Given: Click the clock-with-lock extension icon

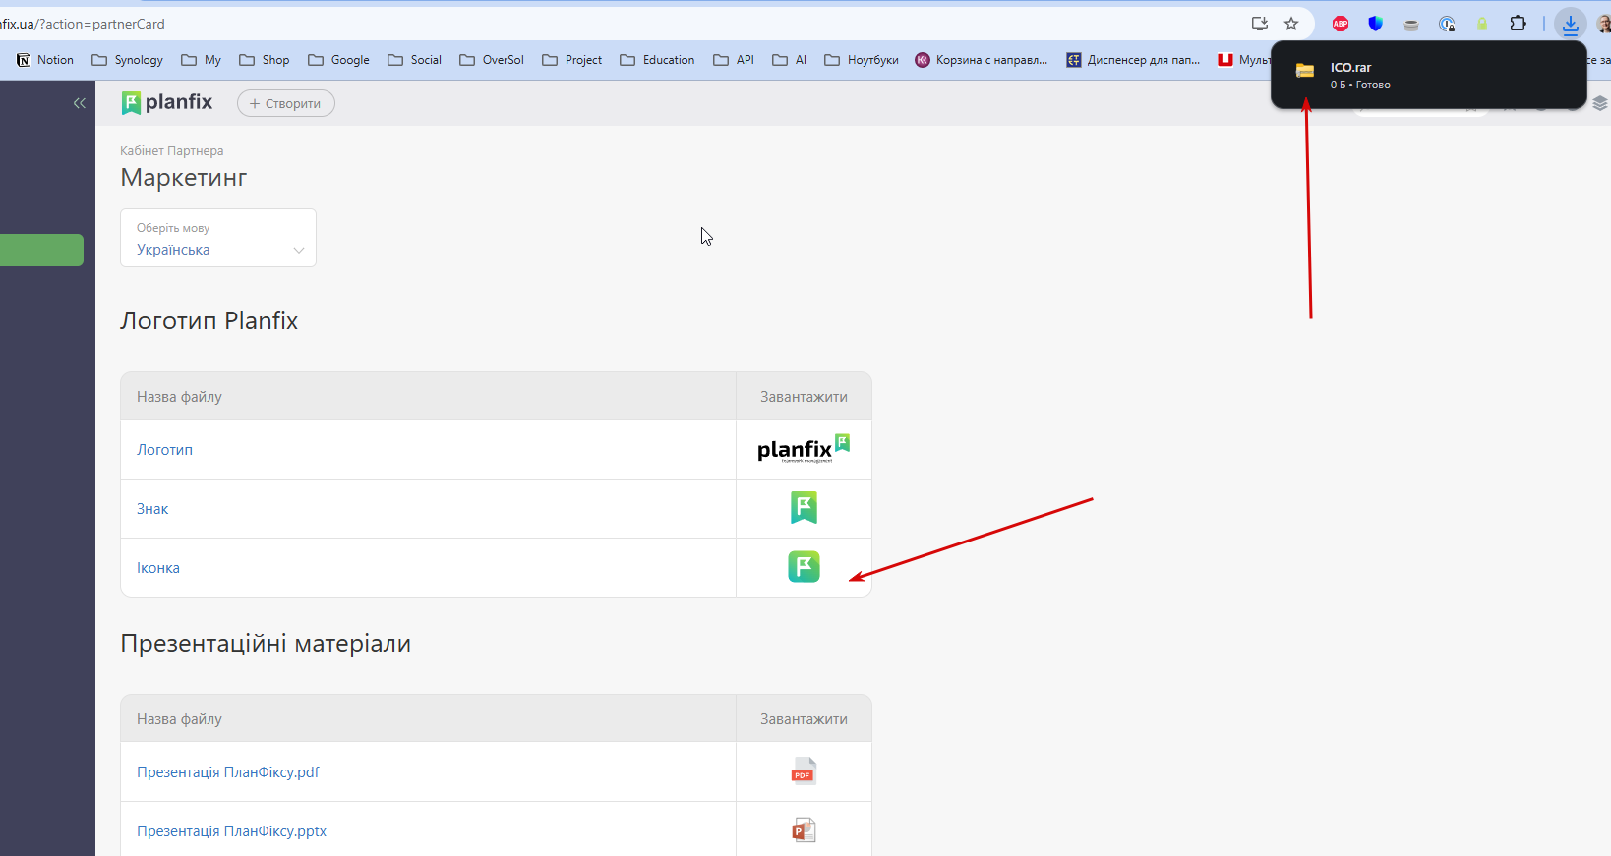Looking at the screenshot, I should (x=1447, y=24).
